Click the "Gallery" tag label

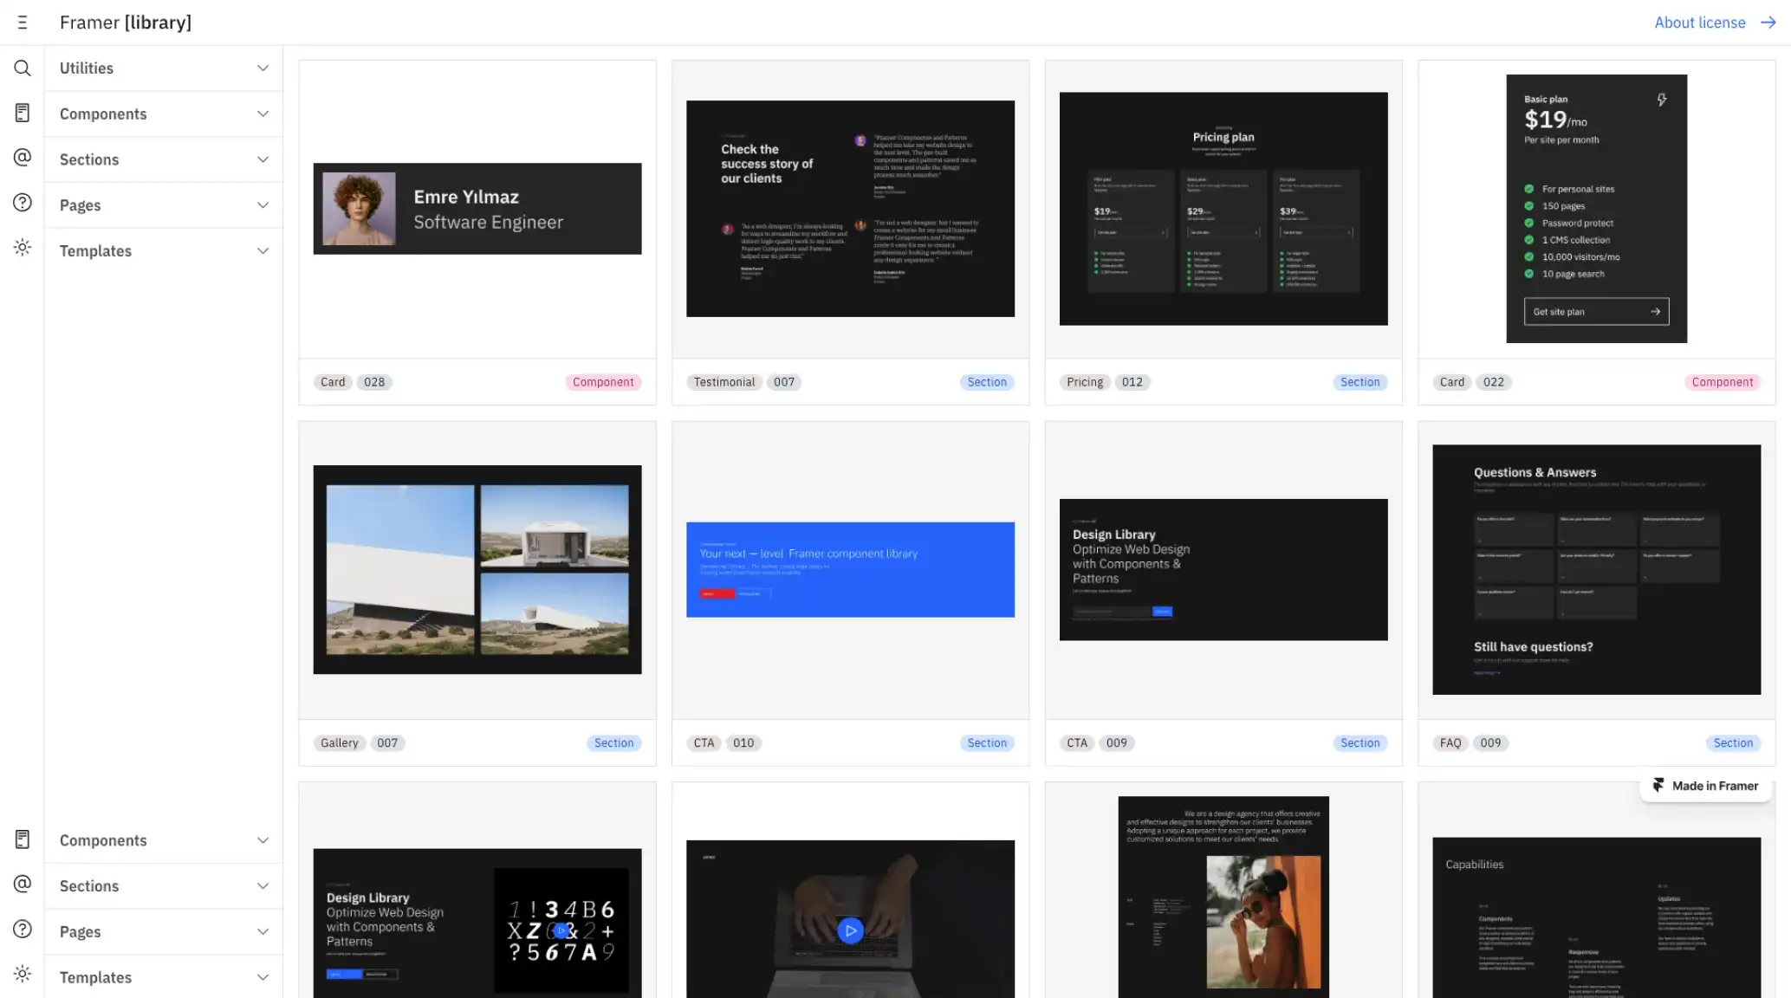[339, 743]
